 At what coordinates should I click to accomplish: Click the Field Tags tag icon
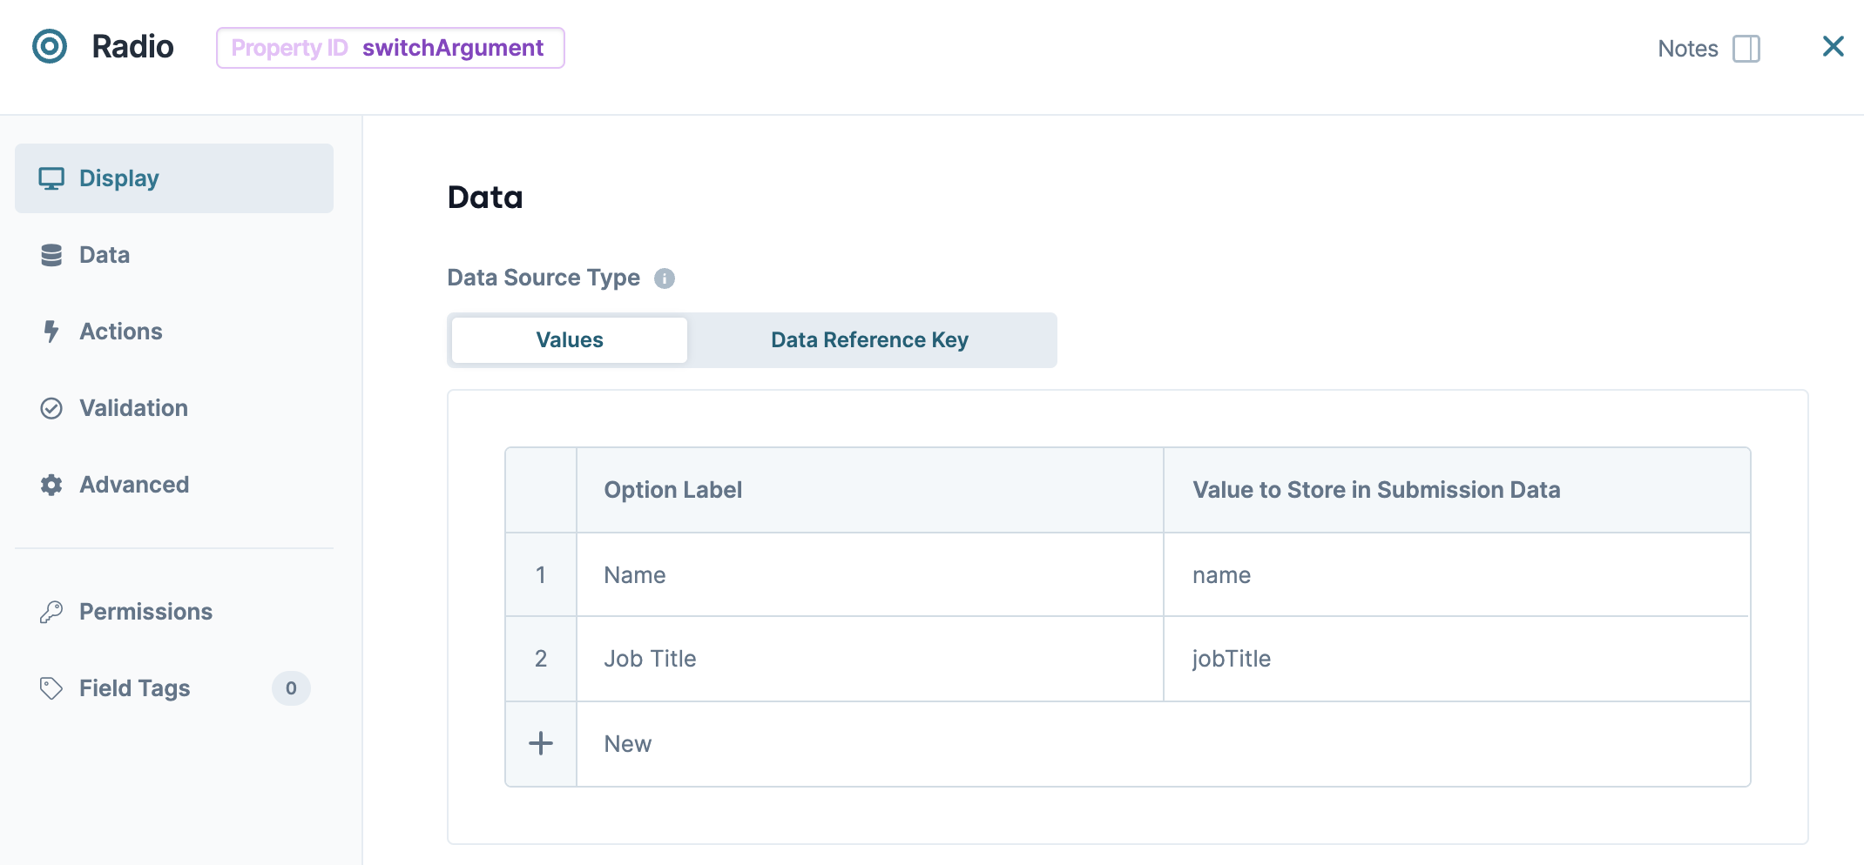[51, 688]
